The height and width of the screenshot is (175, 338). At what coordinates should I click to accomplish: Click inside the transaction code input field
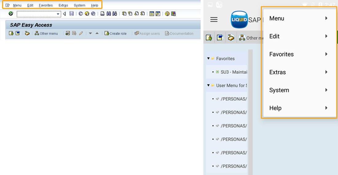tap(36, 14)
